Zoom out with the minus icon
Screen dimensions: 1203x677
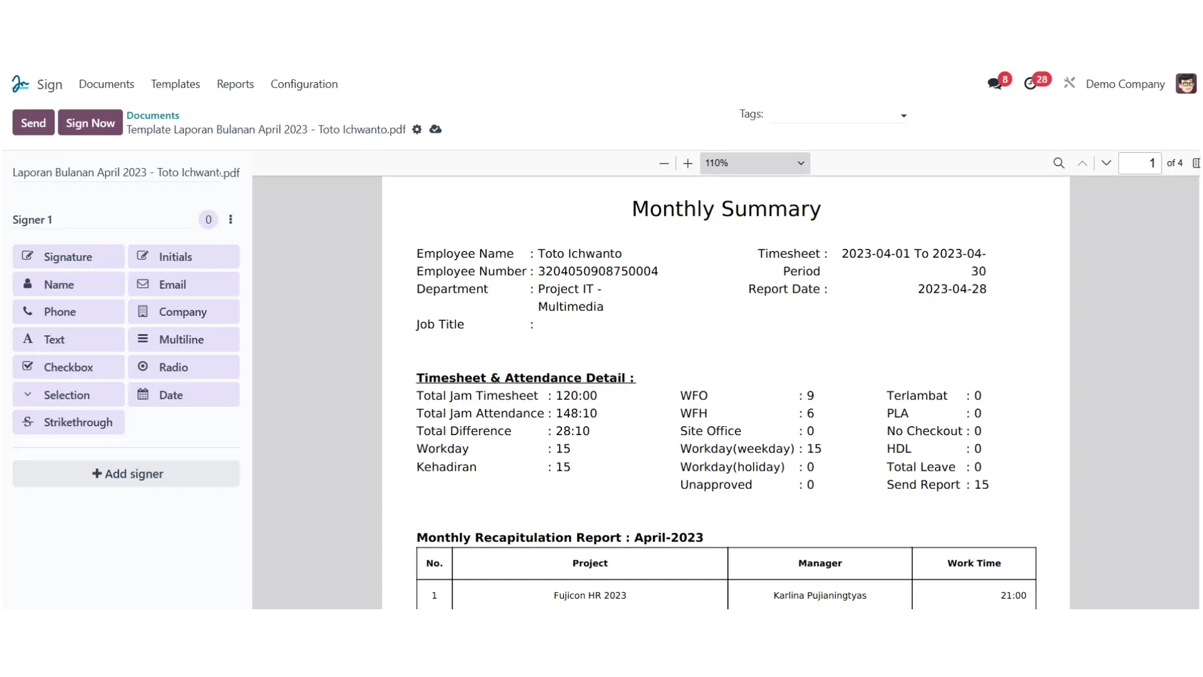coord(664,163)
